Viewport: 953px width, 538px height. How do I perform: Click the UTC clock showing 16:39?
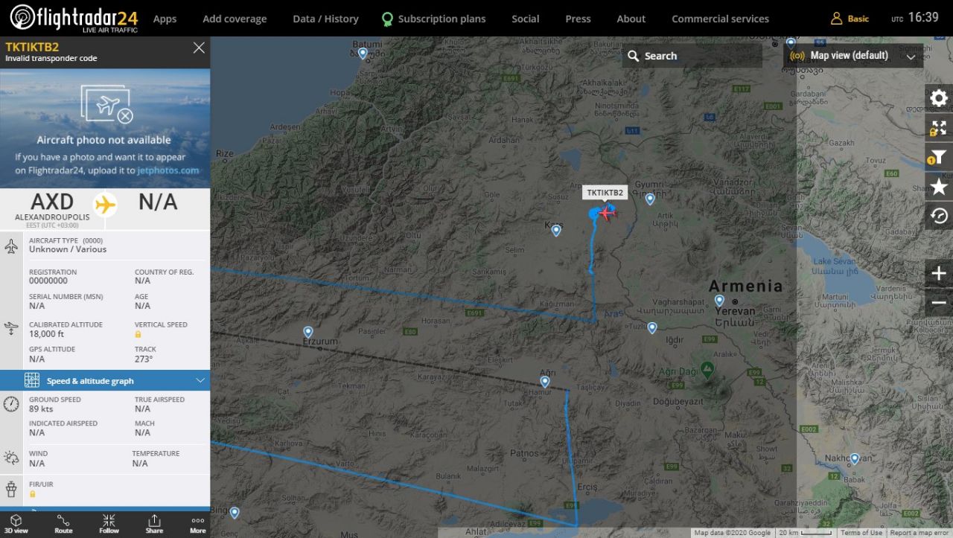click(x=915, y=17)
